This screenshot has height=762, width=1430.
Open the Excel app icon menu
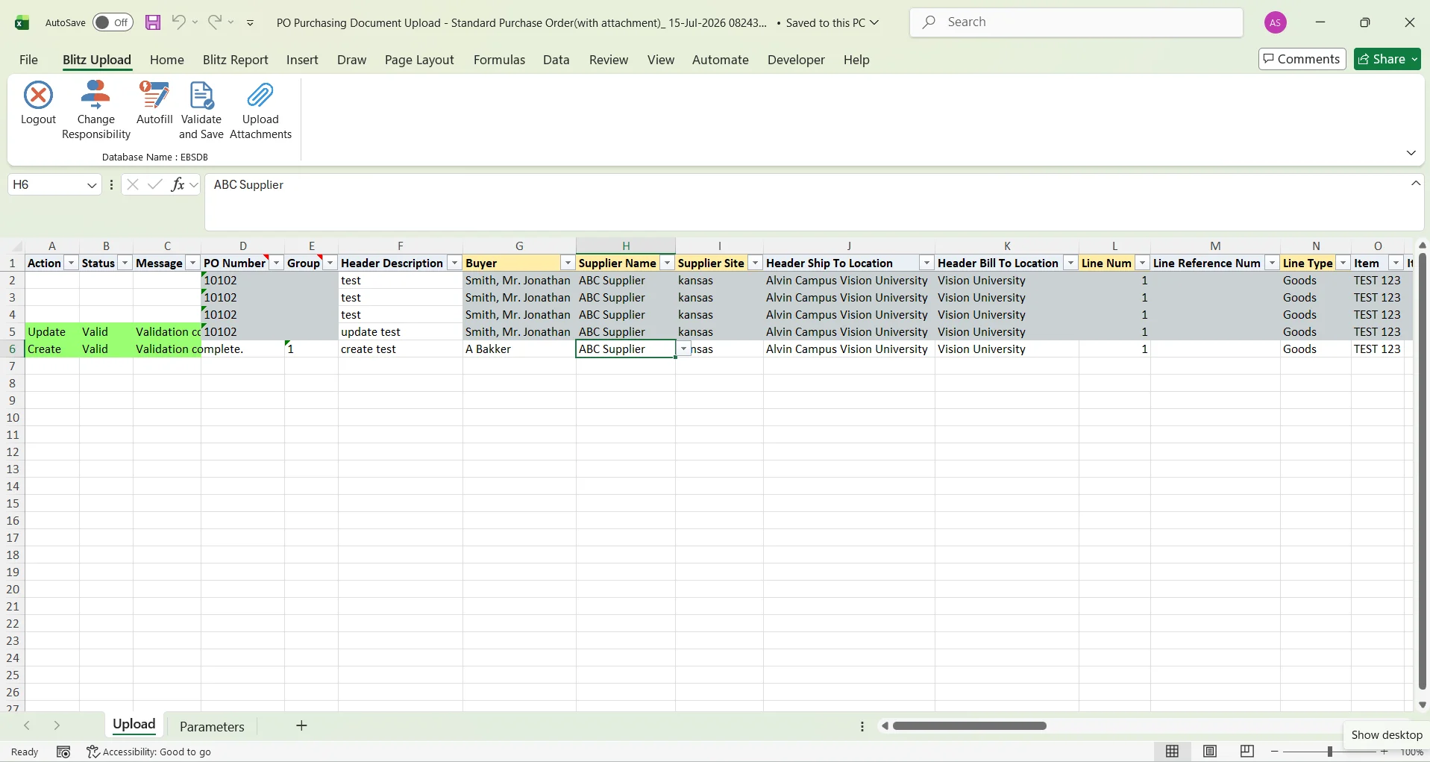click(x=22, y=22)
